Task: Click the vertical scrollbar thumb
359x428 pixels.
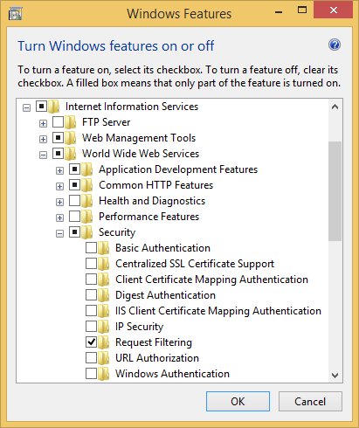Action: pyautogui.click(x=335, y=191)
